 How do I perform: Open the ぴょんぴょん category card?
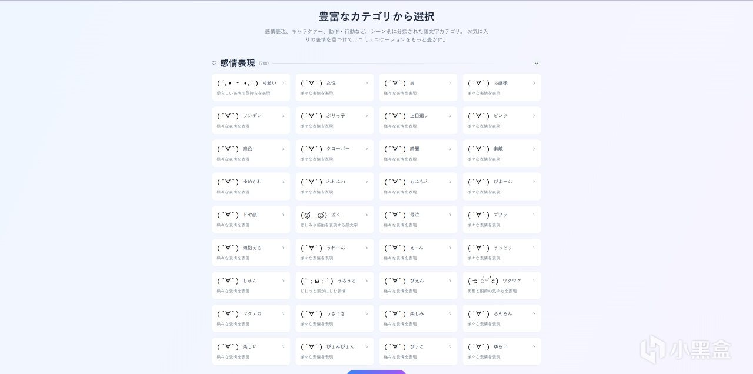point(334,350)
